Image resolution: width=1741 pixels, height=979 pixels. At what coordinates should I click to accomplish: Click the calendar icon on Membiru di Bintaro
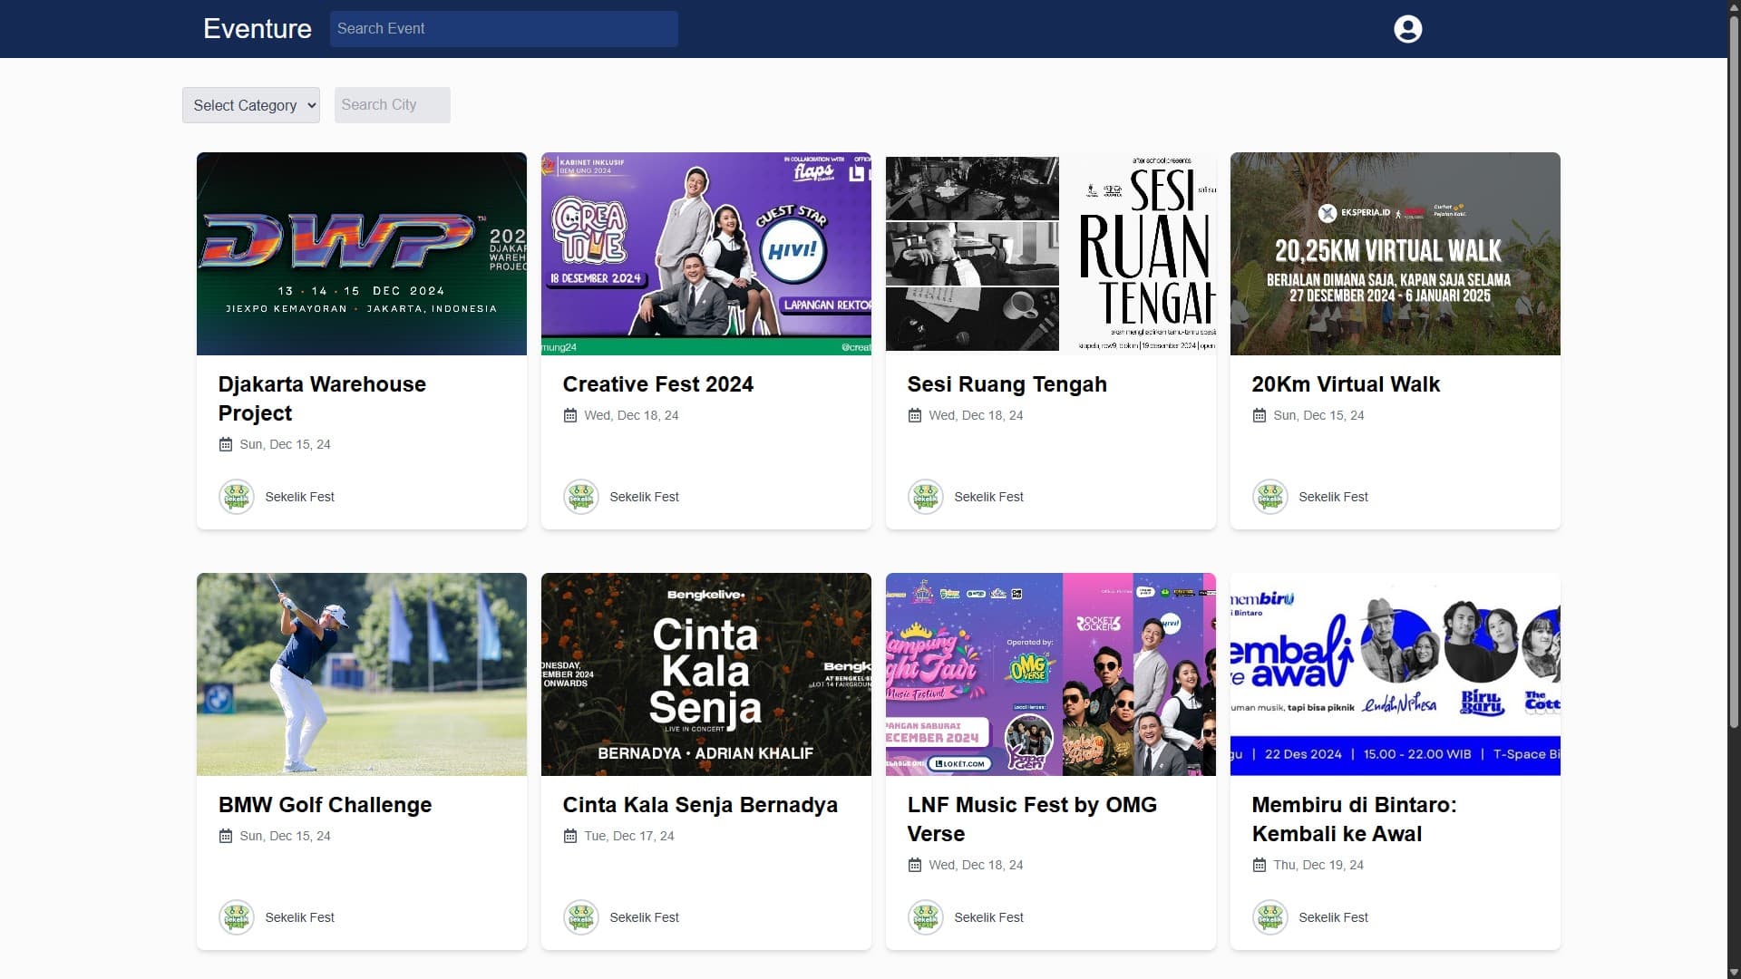[1260, 865]
